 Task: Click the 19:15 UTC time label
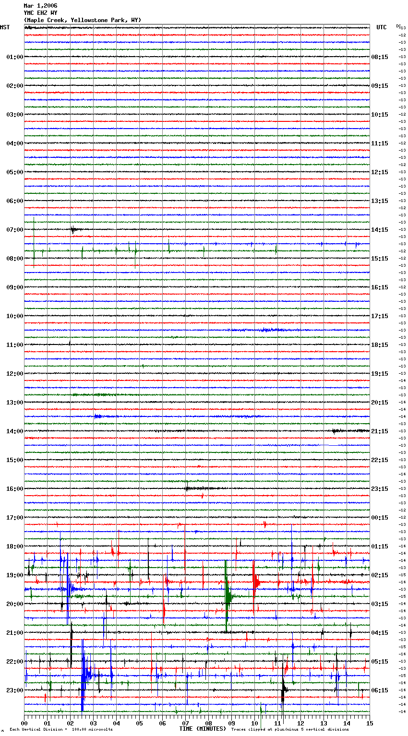pyautogui.click(x=380, y=374)
